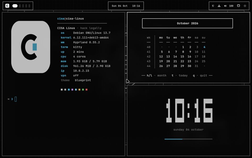
Task: Select October 7 in the calendar
Action: tap(176, 52)
